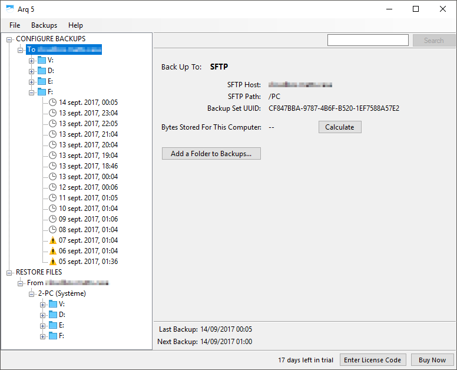457x370 pixels.
Task: Expand F: folder under Restore Files
Action: pos(42,336)
